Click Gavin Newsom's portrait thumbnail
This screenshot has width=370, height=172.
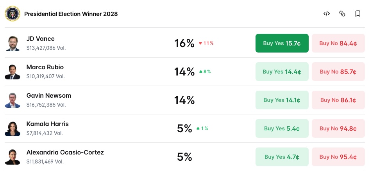13,100
